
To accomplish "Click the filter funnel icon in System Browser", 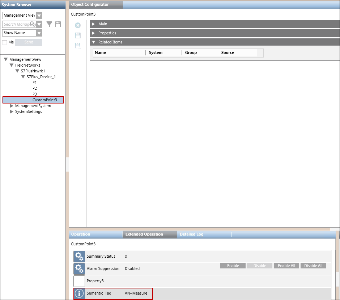I will [49, 24].
